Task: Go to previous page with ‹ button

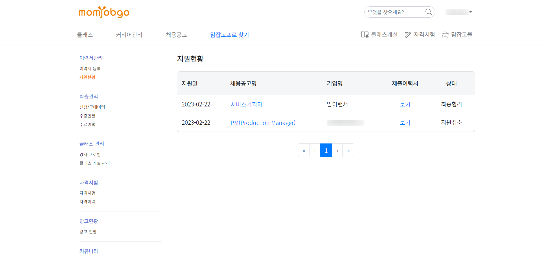Action: click(x=315, y=150)
